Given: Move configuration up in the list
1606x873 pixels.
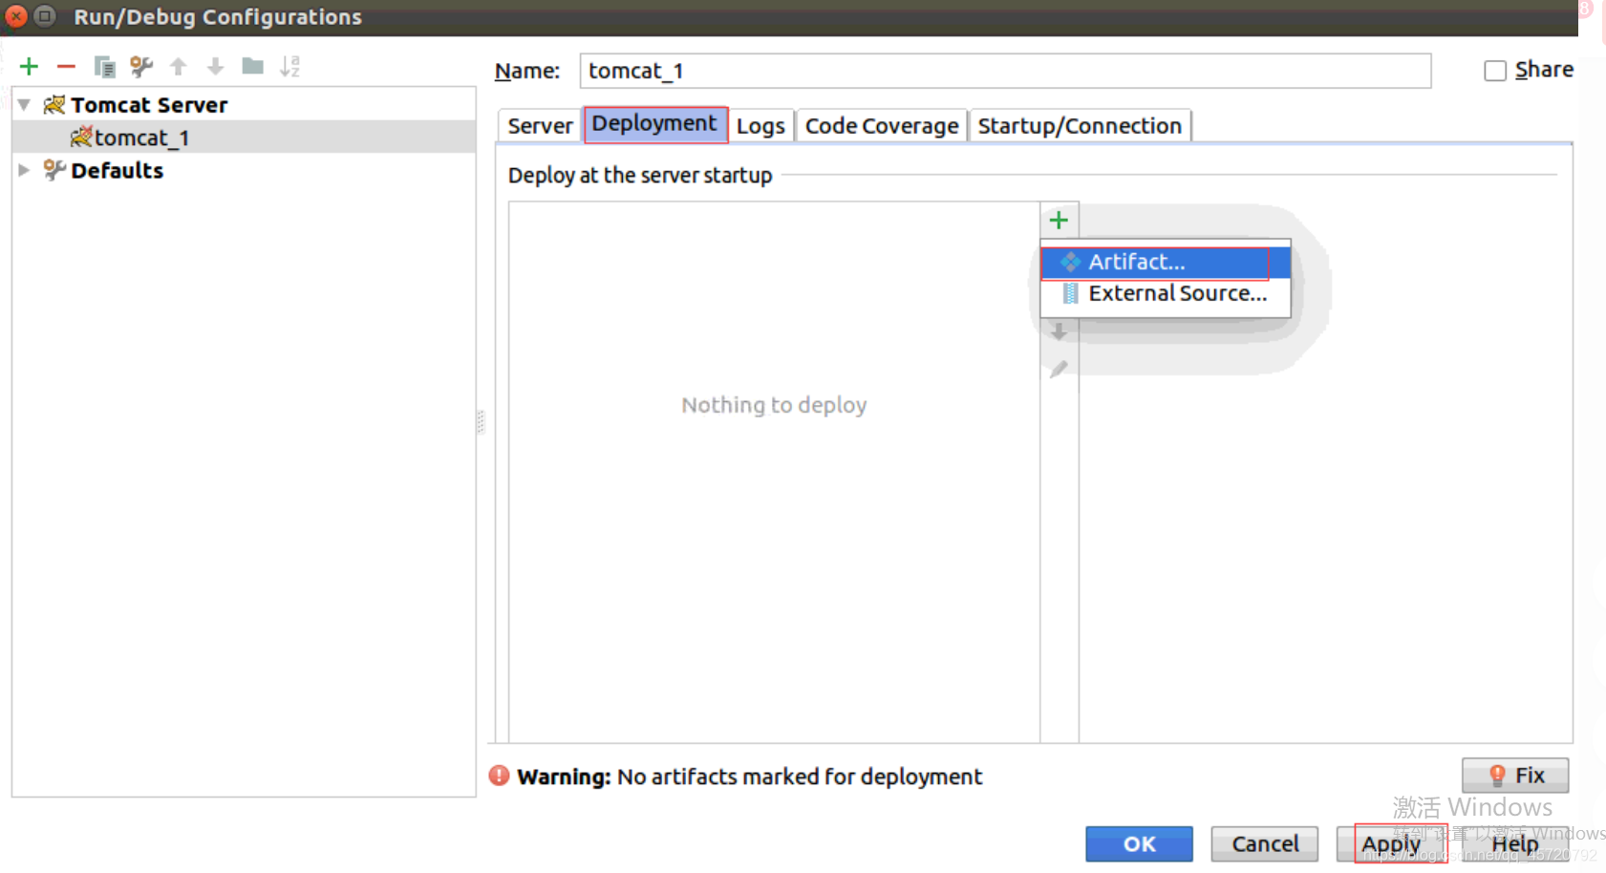Looking at the screenshot, I should coord(179,66).
